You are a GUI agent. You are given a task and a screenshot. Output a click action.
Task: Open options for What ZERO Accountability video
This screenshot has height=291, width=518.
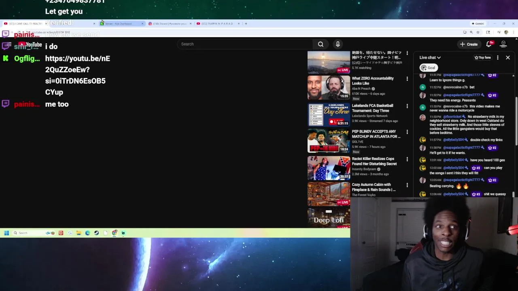407,79
